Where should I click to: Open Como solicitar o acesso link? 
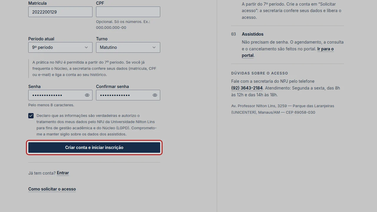point(52,189)
